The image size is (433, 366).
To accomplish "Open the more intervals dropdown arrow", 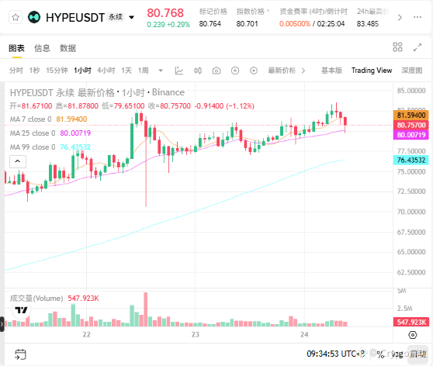I will point(161,71).
